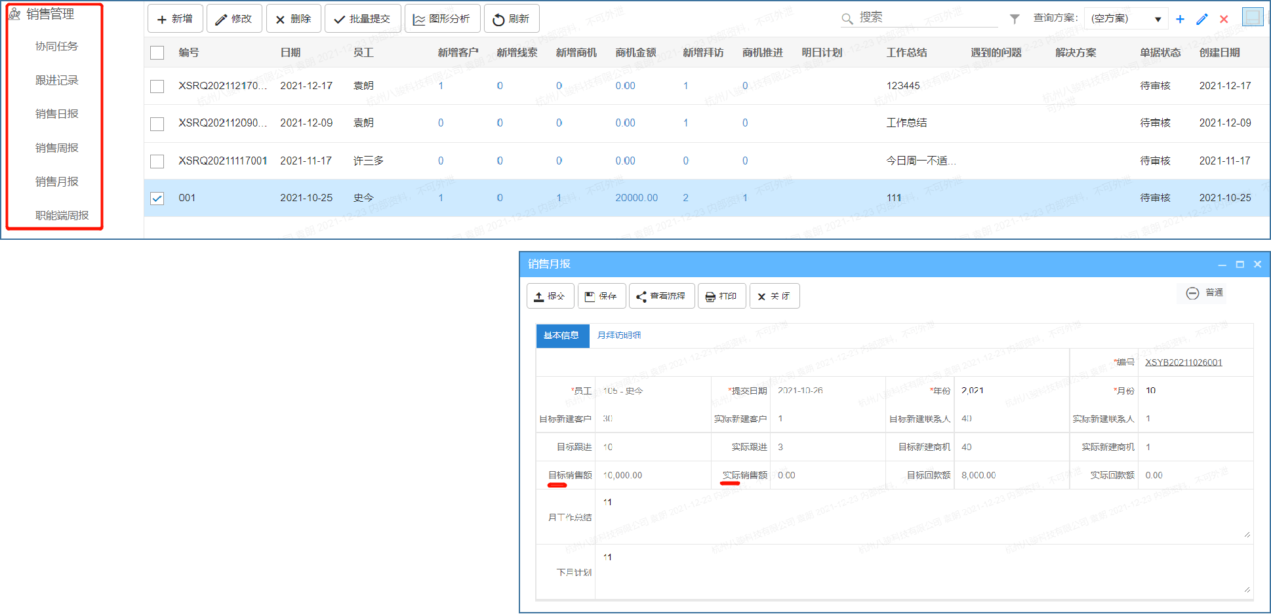Open the 新增 add record tool

pyautogui.click(x=174, y=18)
